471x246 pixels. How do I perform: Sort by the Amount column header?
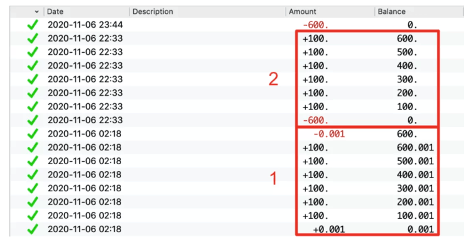tap(302, 11)
